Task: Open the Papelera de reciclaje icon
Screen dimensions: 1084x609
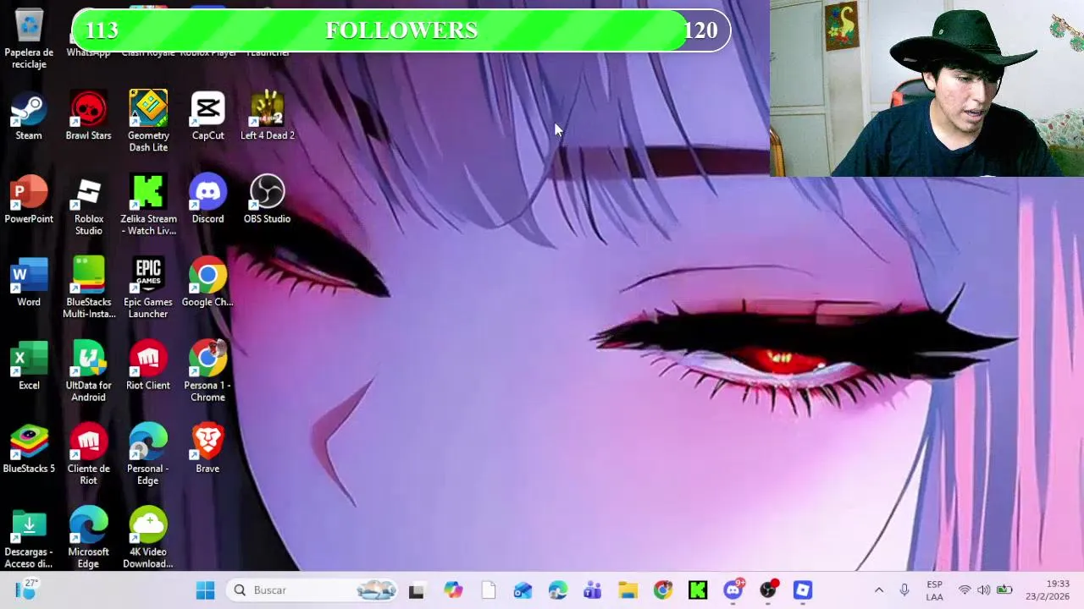Action: 29,38
